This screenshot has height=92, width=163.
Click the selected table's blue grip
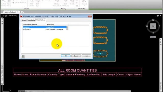pyautogui.click(x=100, y=54)
